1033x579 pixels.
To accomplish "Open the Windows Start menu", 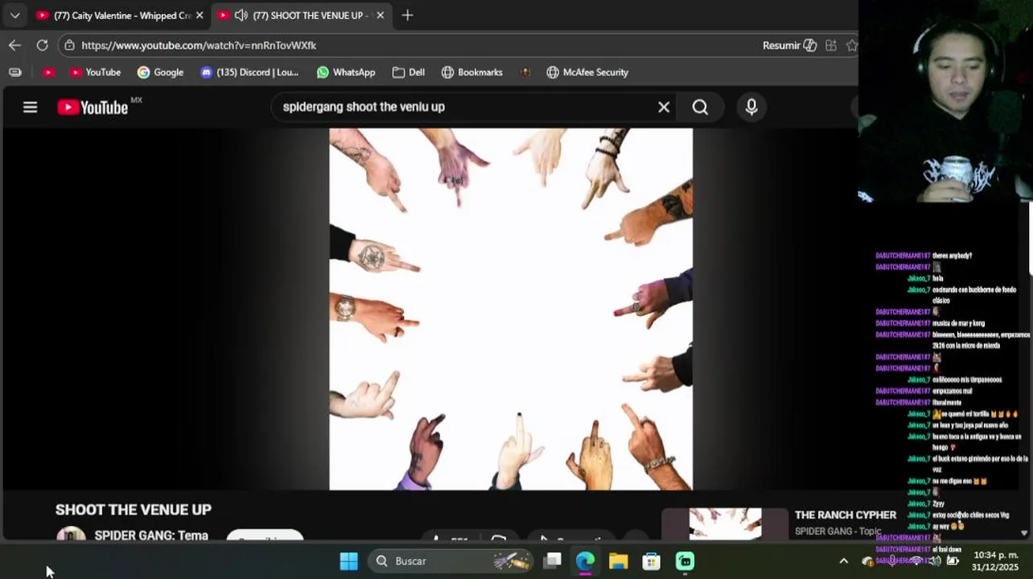I will tap(348, 561).
